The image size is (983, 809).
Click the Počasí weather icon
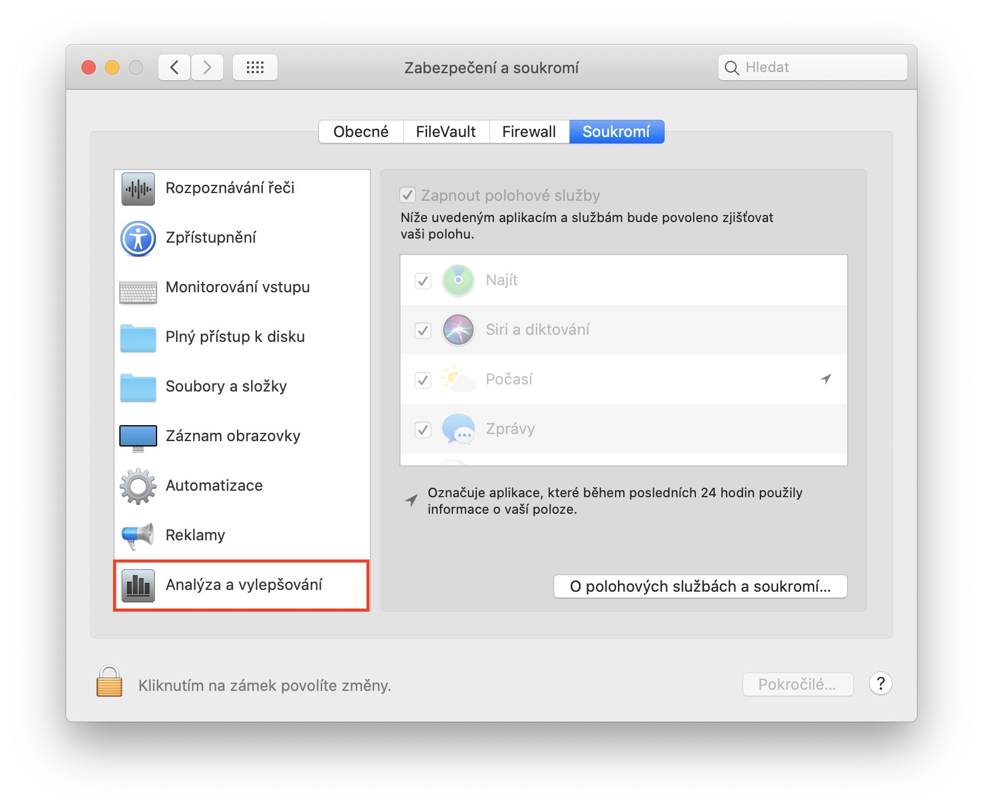[x=458, y=379]
